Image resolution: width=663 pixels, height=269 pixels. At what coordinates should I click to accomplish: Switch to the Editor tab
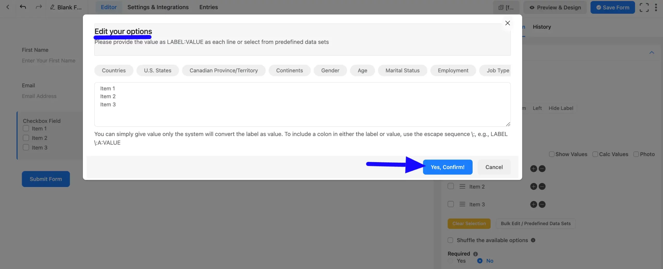coord(109,7)
